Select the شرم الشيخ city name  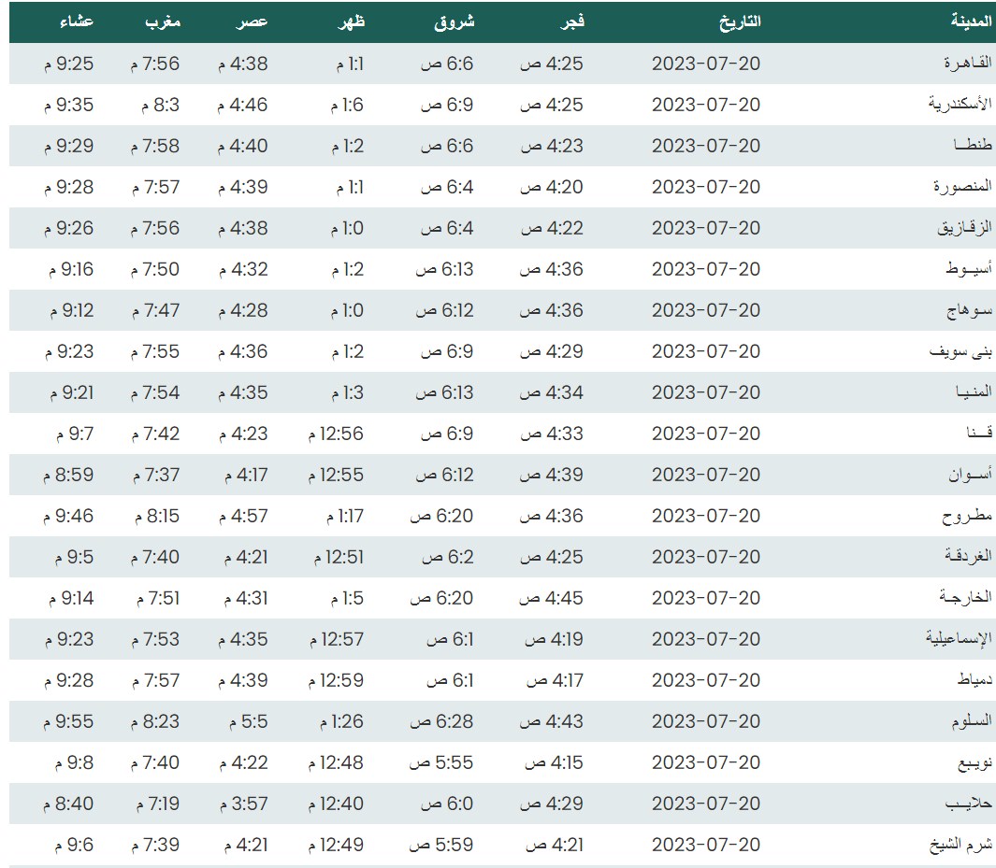click(962, 845)
